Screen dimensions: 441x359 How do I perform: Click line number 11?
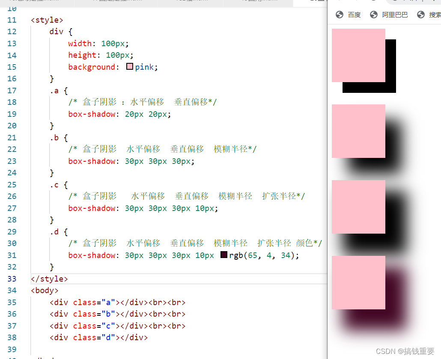(x=12, y=20)
